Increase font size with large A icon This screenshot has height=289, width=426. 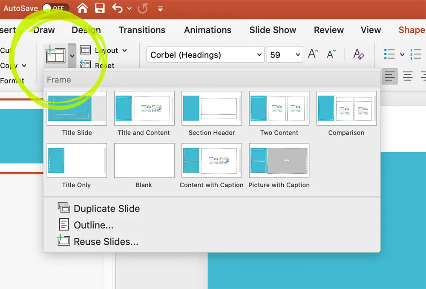click(x=313, y=54)
